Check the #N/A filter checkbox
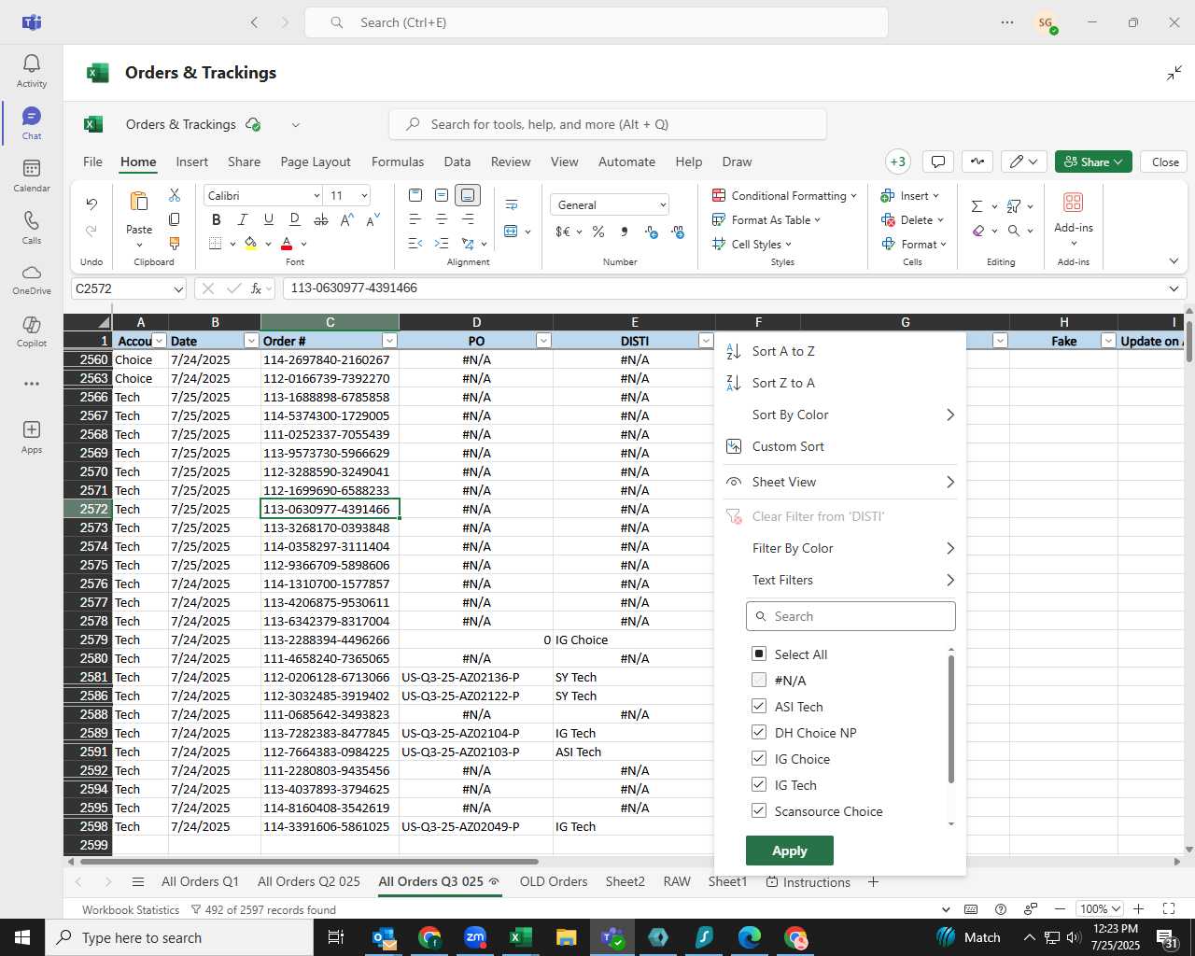Screen dimensions: 1195x956 click(759, 680)
